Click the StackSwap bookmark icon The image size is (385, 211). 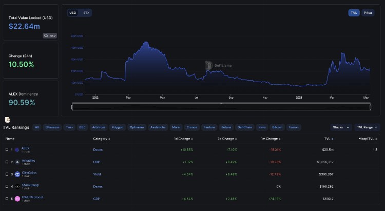(7, 186)
